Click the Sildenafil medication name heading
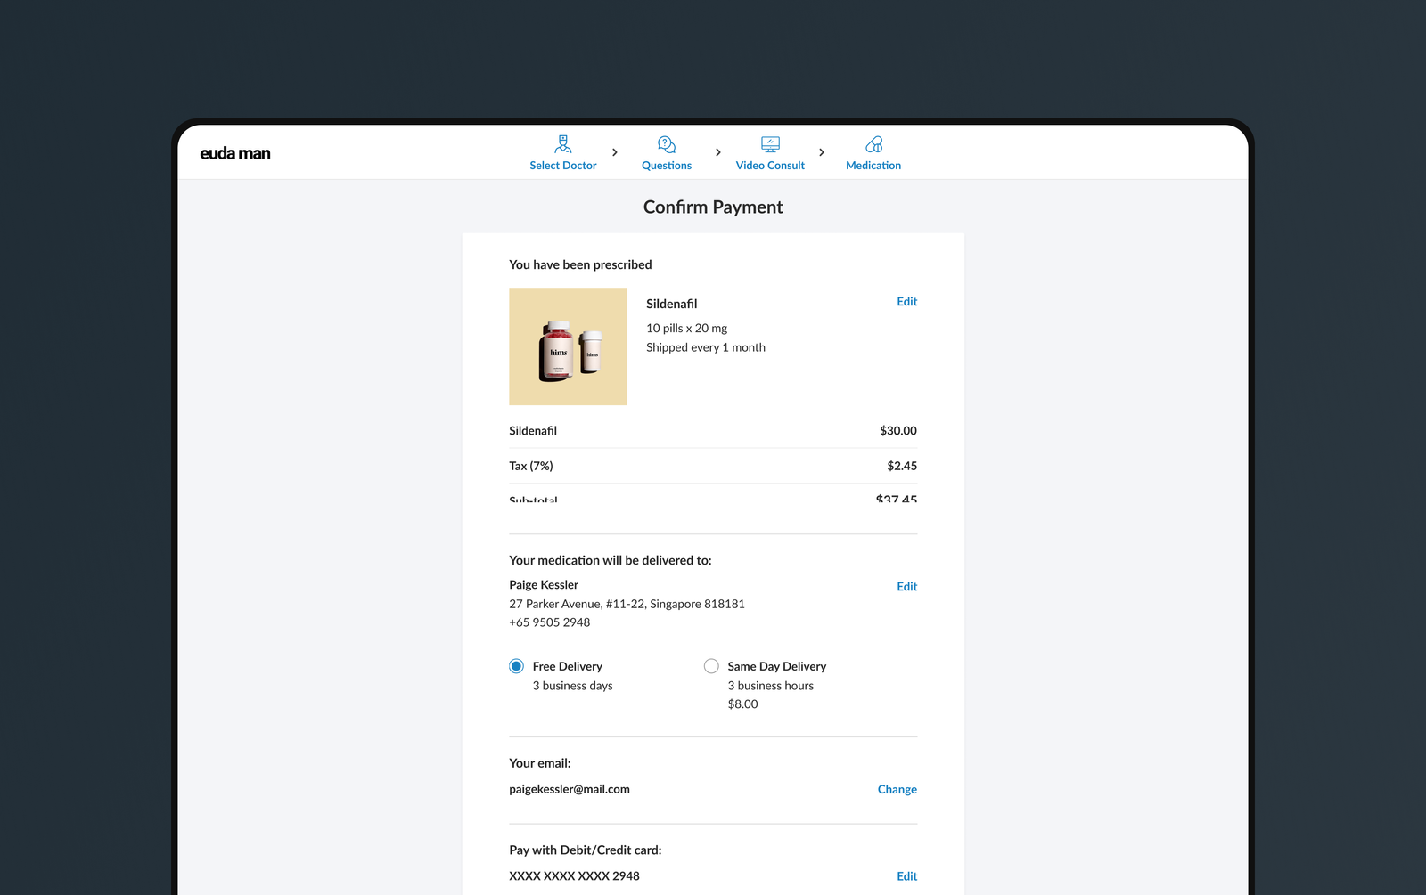Screen dimensions: 1426x895 tap(671, 304)
